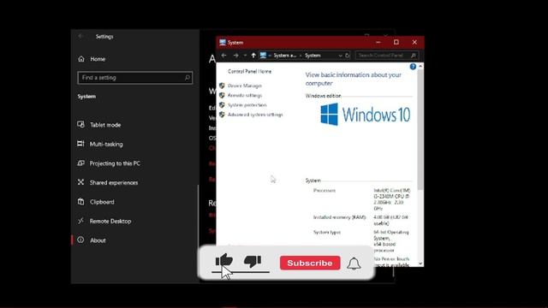
Task: Click Up arrow in System window toolbar
Action: pyautogui.click(x=253, y=56)
